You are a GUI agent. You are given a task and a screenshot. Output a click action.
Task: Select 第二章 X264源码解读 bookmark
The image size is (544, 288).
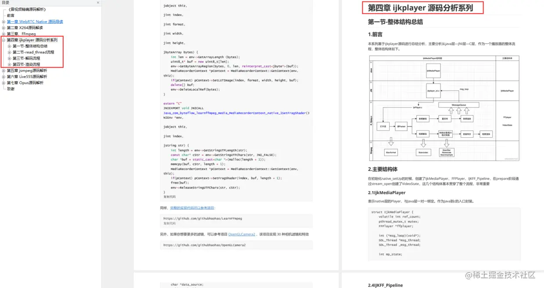click(25, 28)
